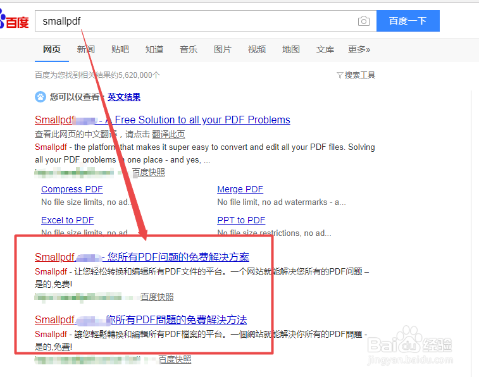
Task: Click the Baidu logo
Action: point(14,20)
